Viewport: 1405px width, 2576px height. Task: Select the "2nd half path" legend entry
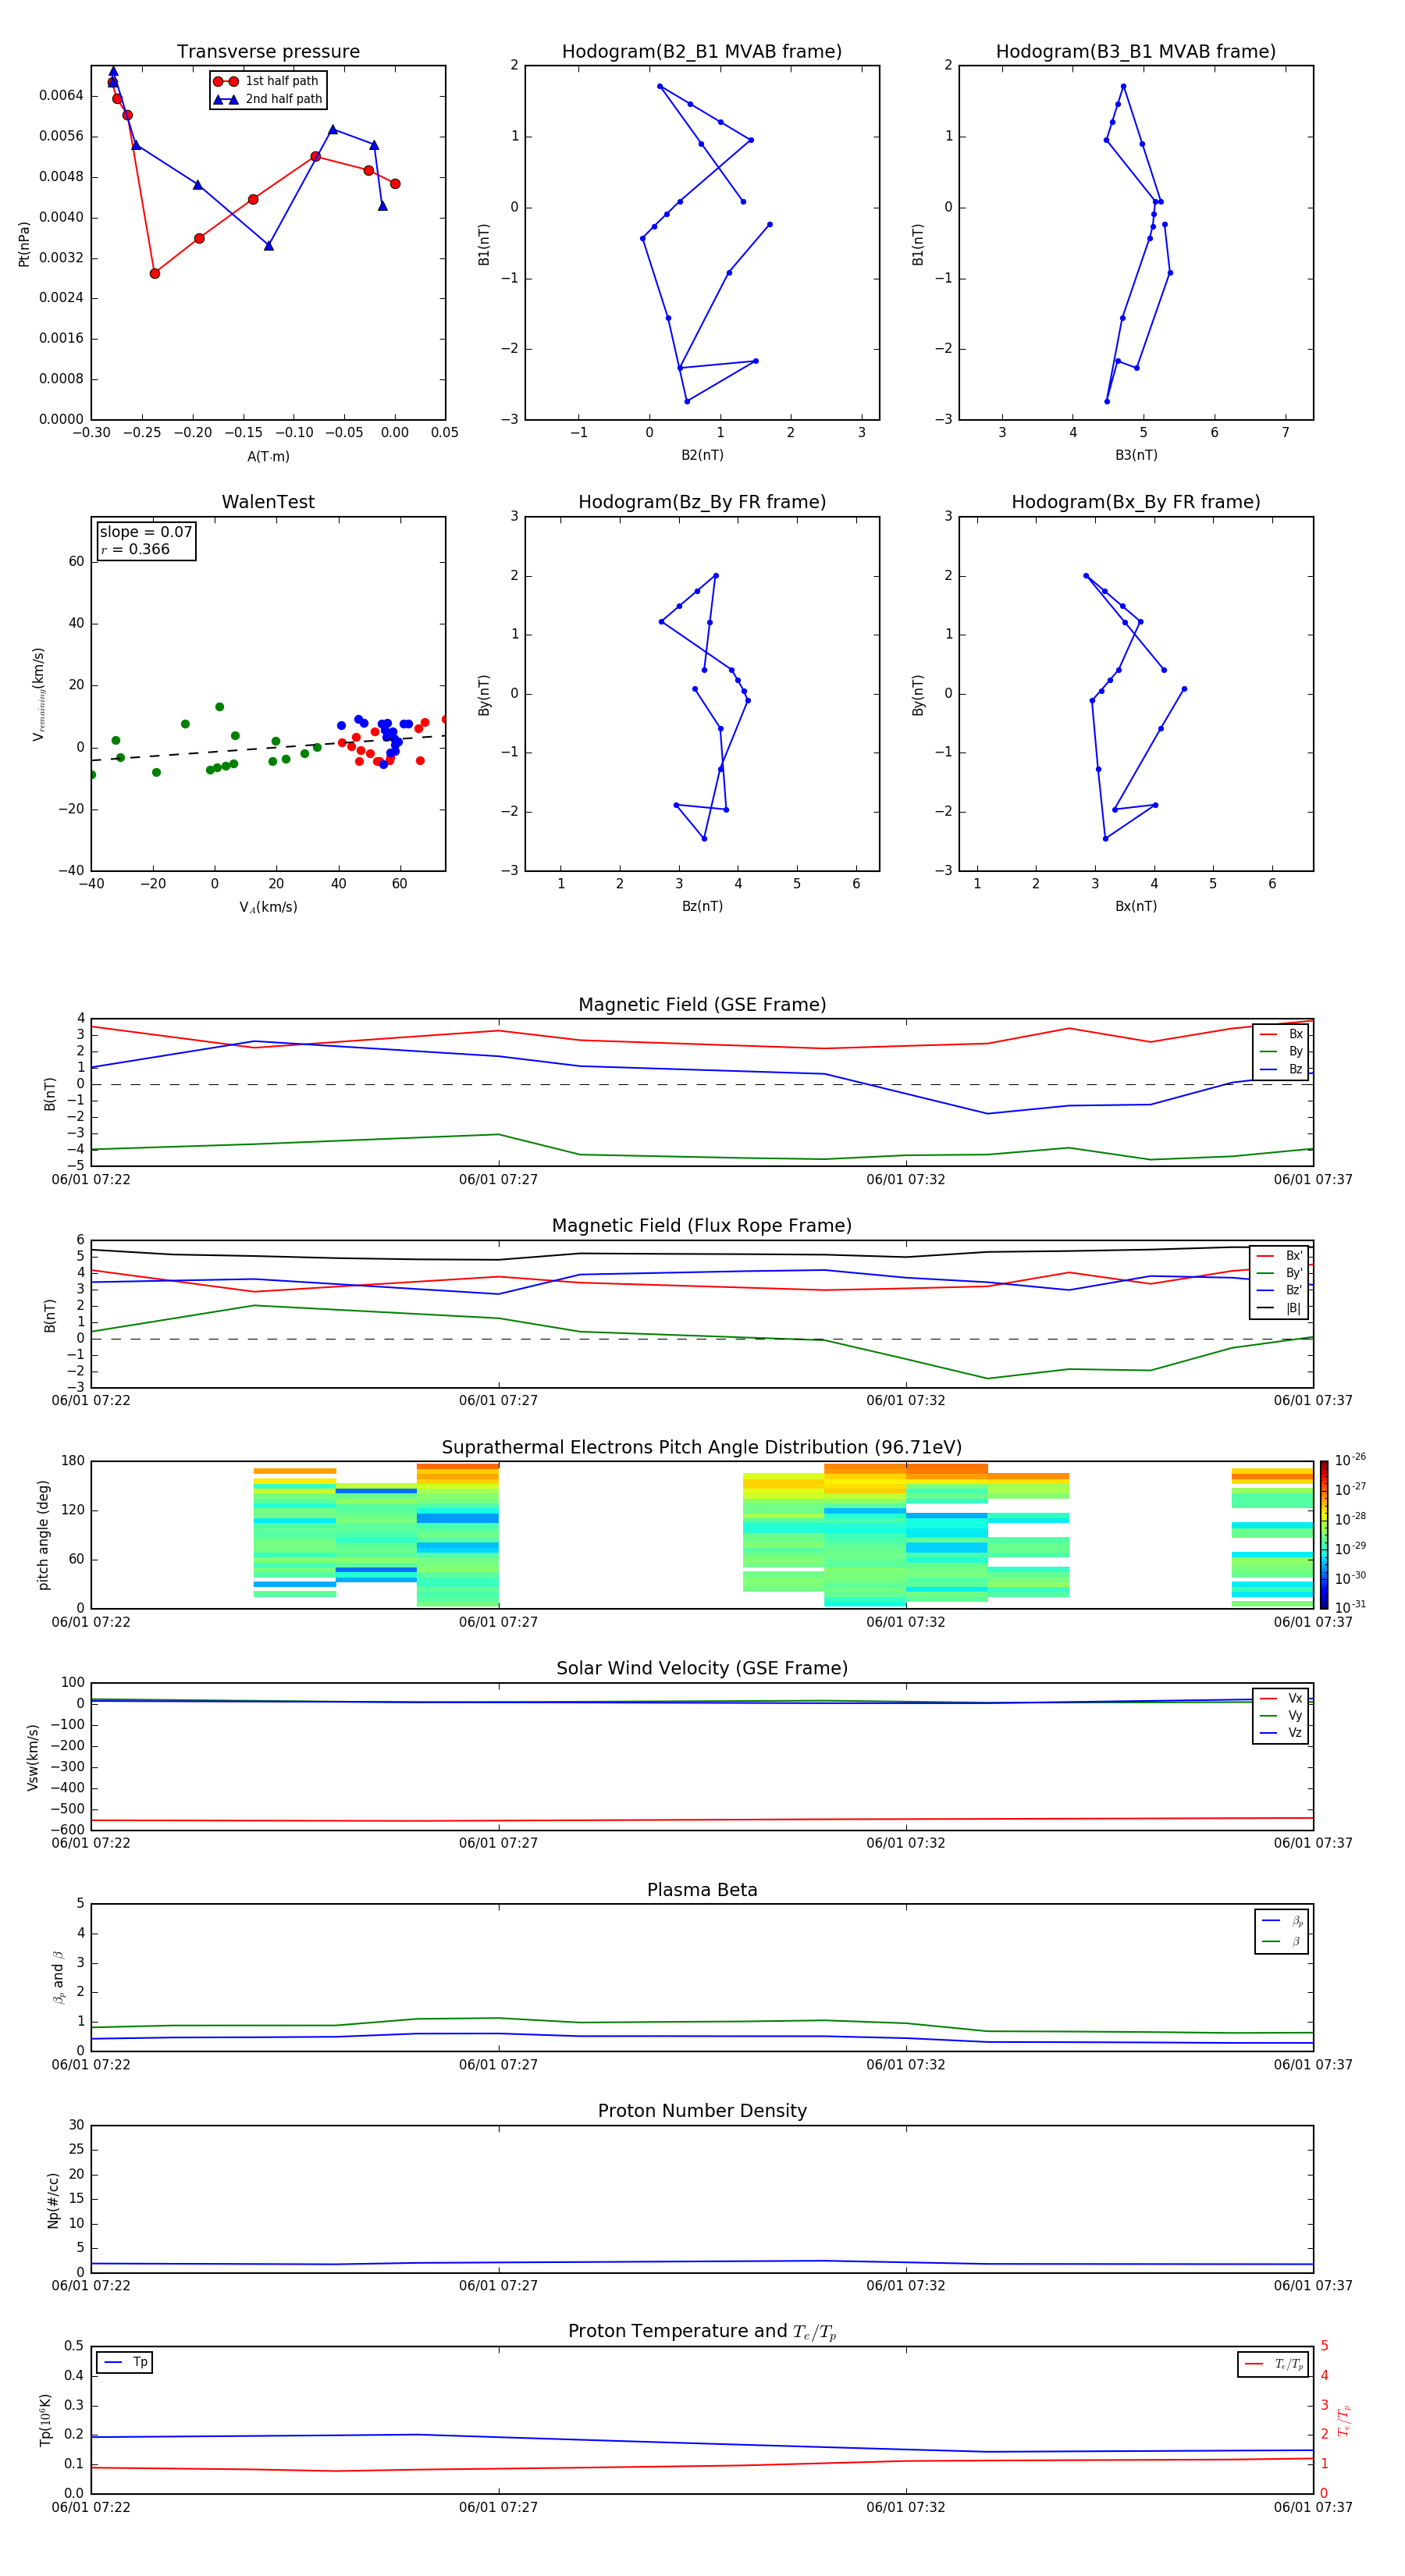coord(267,99)
